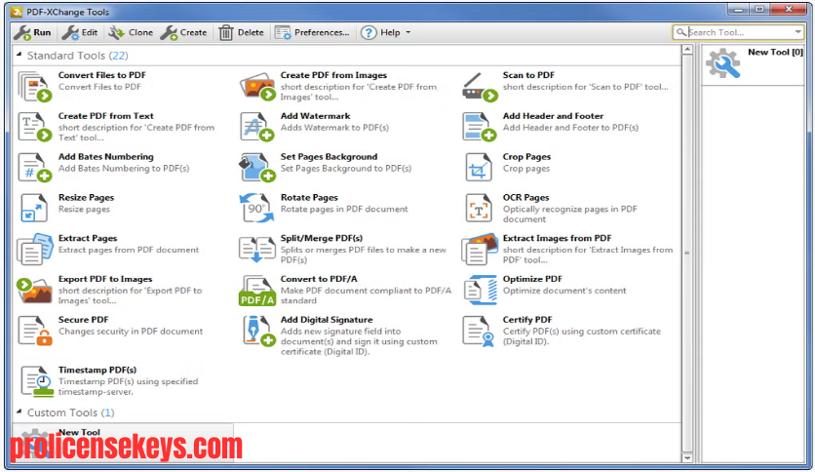This screenshot has width=815, height=472.
Task: Select the Set Pages Background icon
Action: click(x=257, y=168)
